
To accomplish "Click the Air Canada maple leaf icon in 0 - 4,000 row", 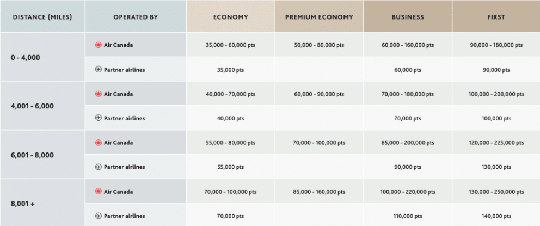I will 99,45.
